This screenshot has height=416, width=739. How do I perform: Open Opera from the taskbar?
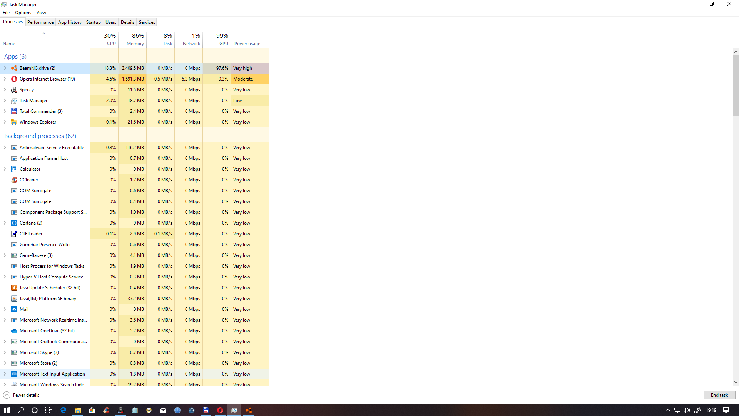tap(220, 410)
